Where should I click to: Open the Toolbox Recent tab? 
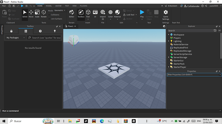40,31
